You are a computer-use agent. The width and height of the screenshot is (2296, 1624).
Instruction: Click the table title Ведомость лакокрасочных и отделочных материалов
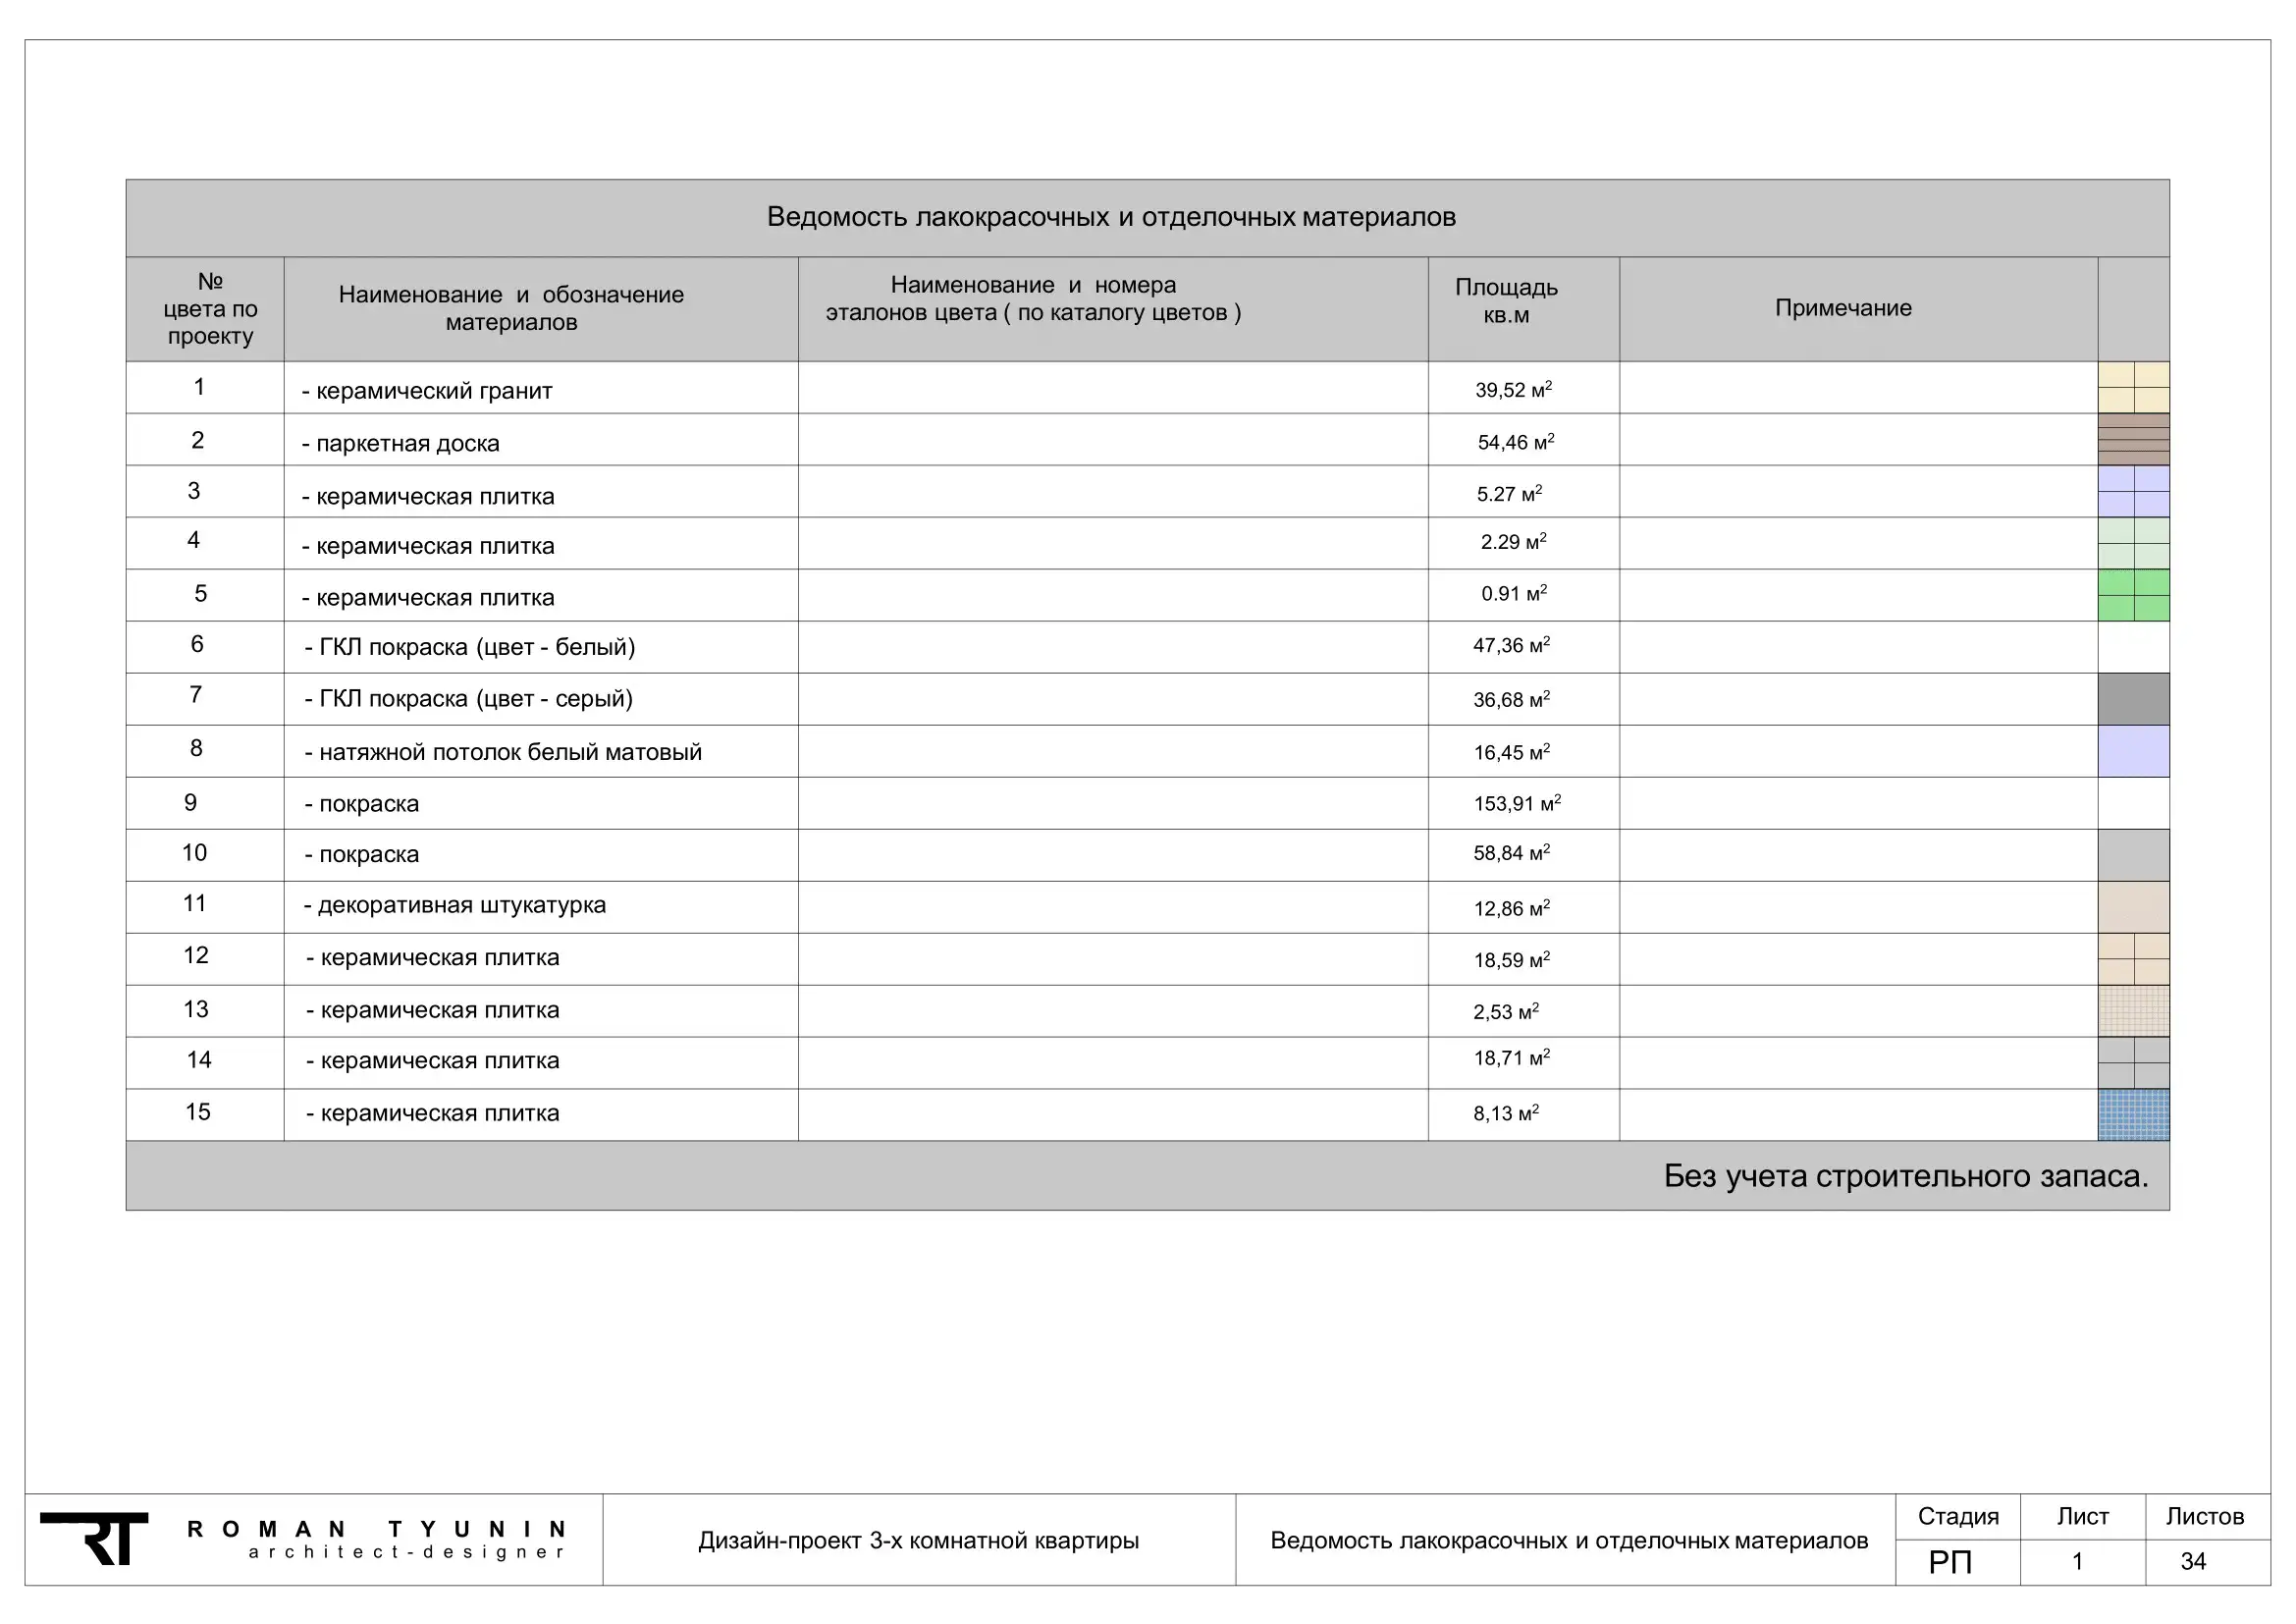(1111, 217)
